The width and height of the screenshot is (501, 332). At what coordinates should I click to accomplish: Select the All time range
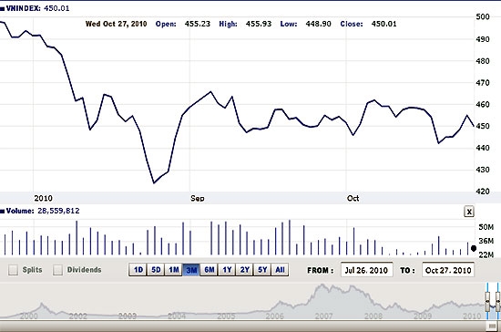click(280, 270)
